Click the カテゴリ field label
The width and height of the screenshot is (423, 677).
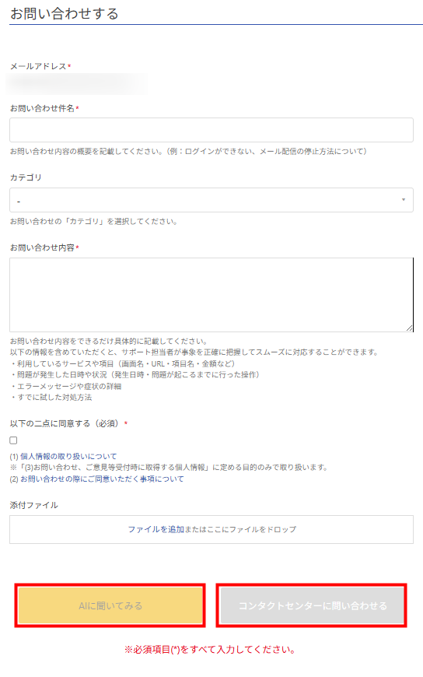26,177
